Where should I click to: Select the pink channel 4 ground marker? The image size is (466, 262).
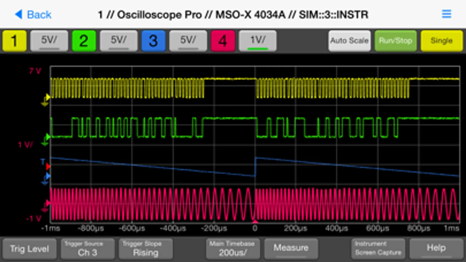point(45,206)
